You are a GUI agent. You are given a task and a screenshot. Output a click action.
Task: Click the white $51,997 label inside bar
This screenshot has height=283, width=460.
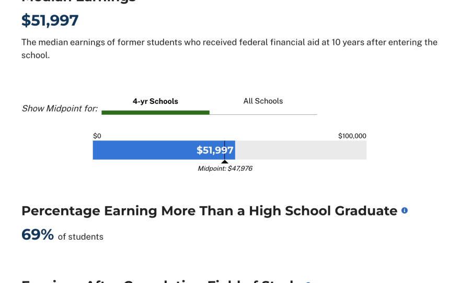point(215,150)
